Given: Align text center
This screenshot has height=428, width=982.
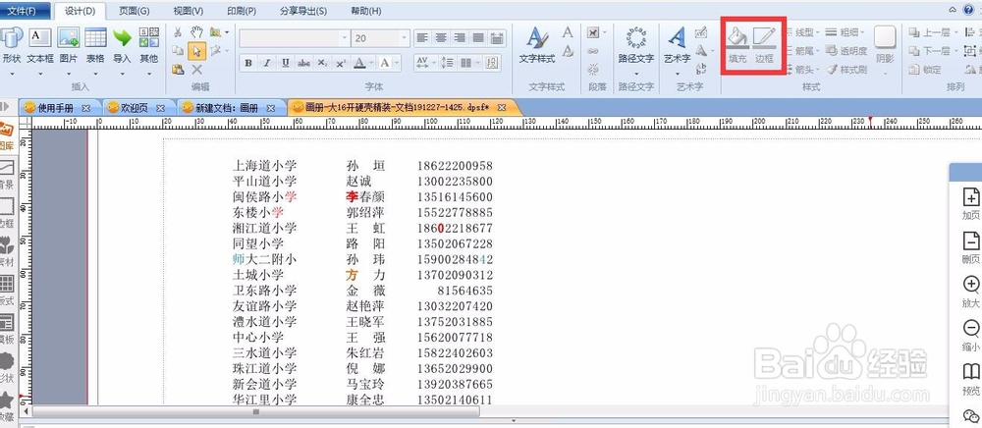Looking at the screenshot, I should [x=442, y=38].
